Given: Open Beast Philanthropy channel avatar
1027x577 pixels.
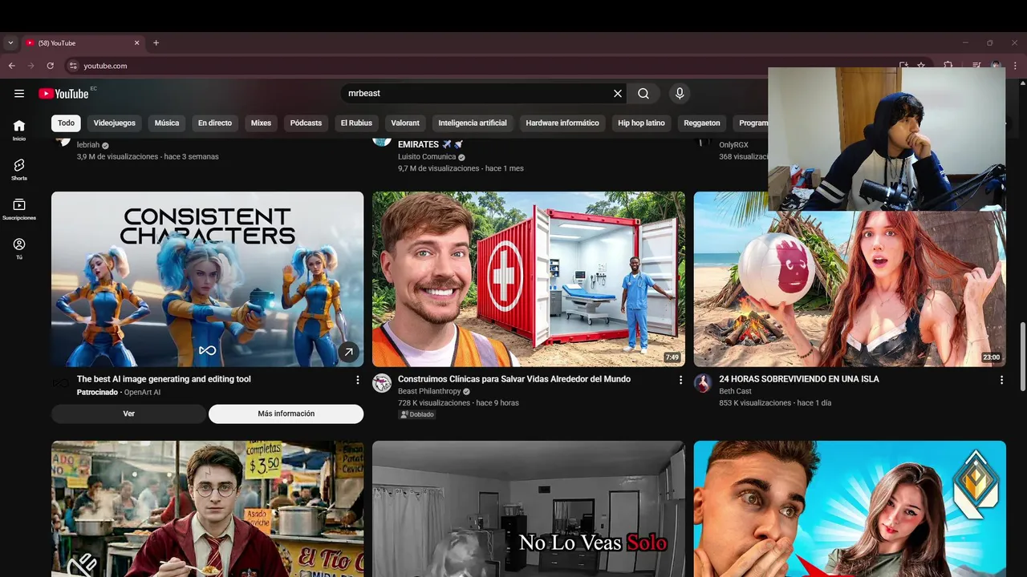Looking at the screenshot, I should 382,383.
